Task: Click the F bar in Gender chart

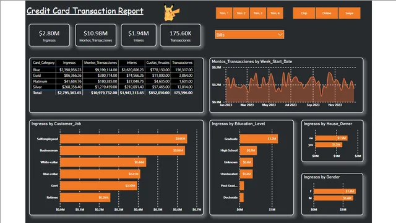Action: tap(335, 191)
